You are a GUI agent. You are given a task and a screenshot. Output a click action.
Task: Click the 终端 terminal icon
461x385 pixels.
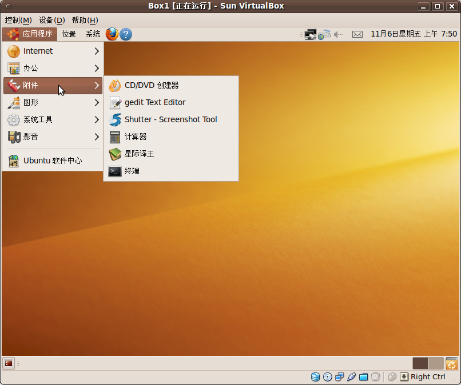coord(115,171)
